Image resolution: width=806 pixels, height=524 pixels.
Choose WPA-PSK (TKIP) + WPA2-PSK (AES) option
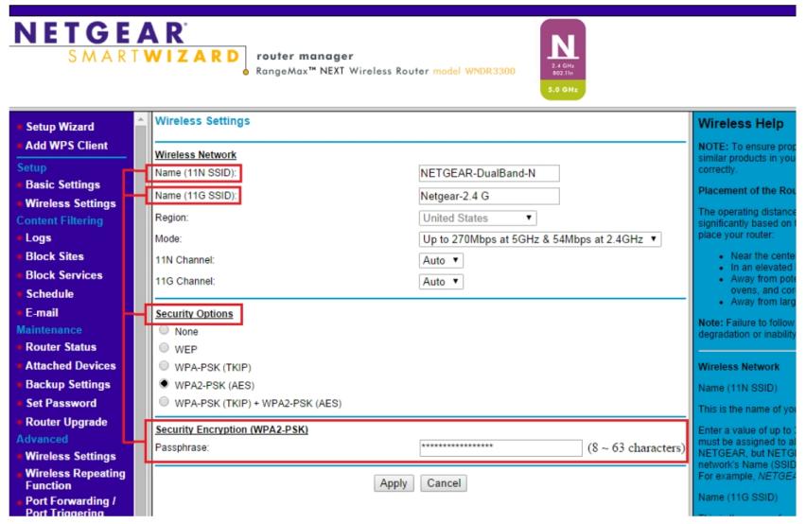click(x=164, y=402)
